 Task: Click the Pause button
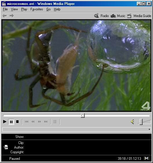click(11, 122)
